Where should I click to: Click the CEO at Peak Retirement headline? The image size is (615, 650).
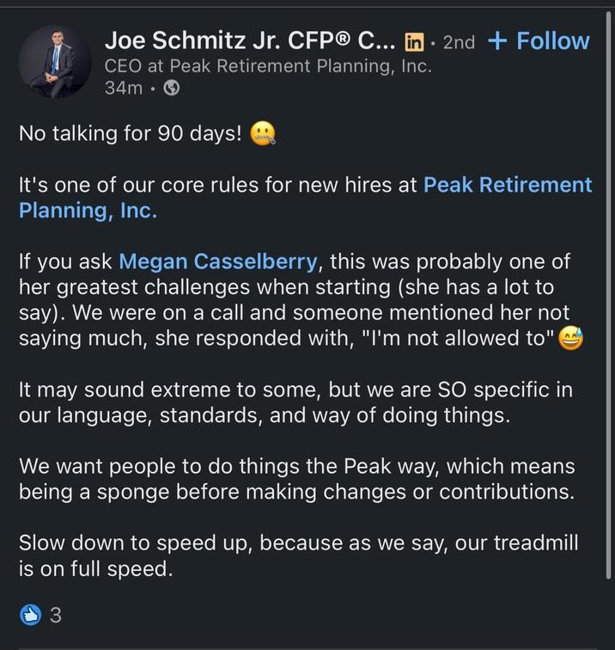pyautogui.click(x=267, y=66)
